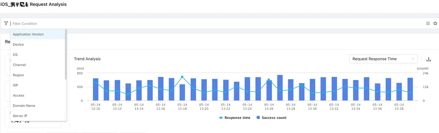Pick ISP in filter dropdown

tap(16, 85)
